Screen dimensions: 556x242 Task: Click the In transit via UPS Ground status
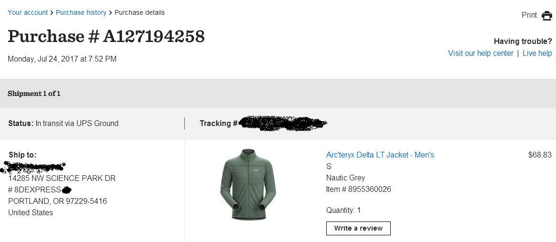click(x=77, y=123)
